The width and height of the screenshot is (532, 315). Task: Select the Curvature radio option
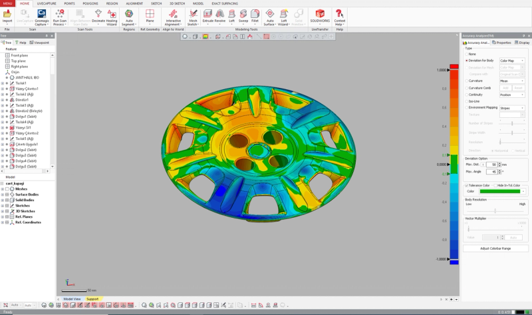tap(467, 81)
